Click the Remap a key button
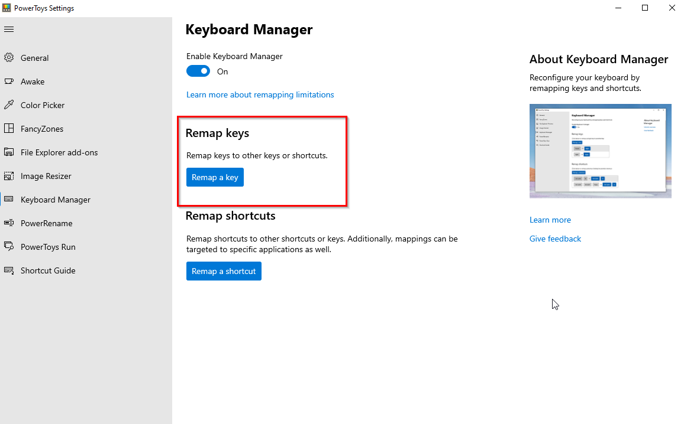Image resolution: width=684 pixels, height=424 pixels. click(215, 177)
